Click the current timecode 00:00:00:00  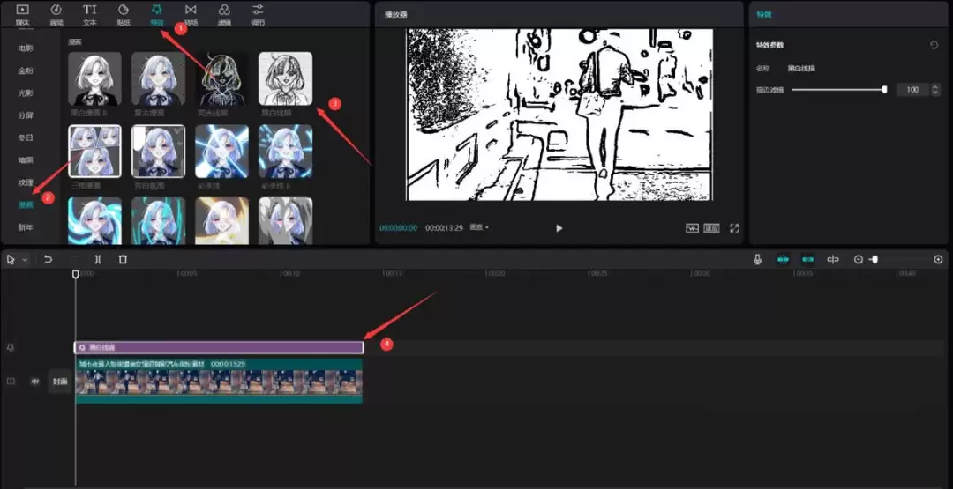tap(399, 228)
